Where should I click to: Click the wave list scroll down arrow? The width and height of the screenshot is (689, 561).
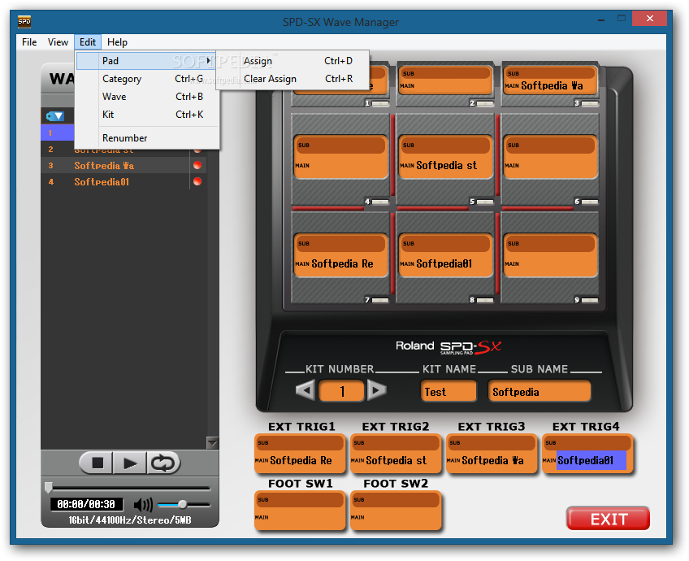point(212,443)
